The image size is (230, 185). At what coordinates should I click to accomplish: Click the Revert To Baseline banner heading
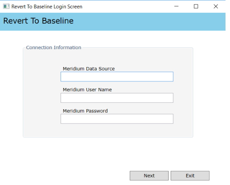click(x=38, y=21)
